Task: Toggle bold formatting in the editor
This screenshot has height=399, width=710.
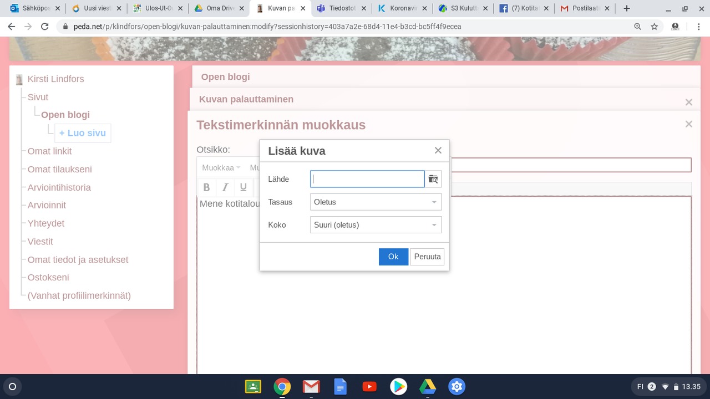Action: pyautogui.click(x=206, y=187)
